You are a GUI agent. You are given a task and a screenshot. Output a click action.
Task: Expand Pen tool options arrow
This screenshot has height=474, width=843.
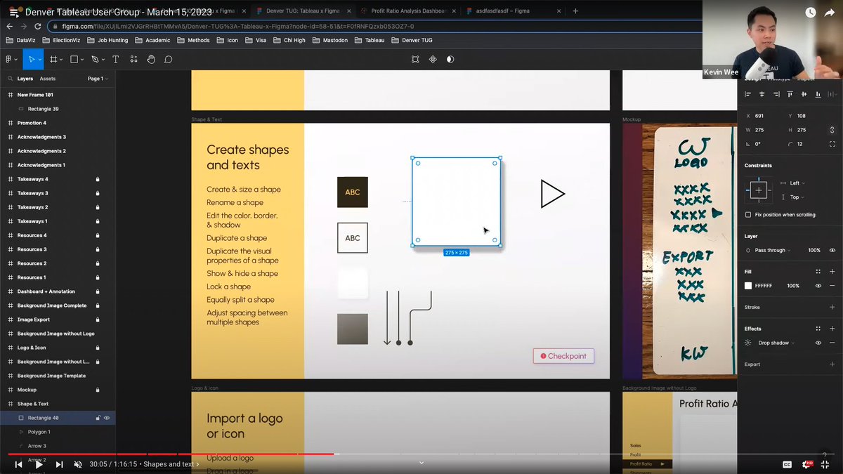104,60
